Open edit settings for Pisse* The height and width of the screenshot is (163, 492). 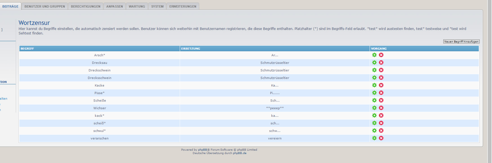pos(374,93)
